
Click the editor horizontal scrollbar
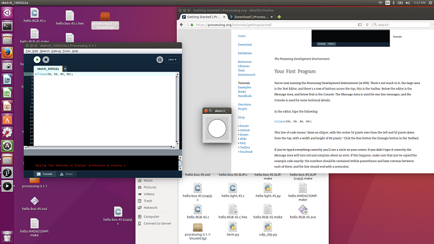pyautogui.click(x=100, y=147)
